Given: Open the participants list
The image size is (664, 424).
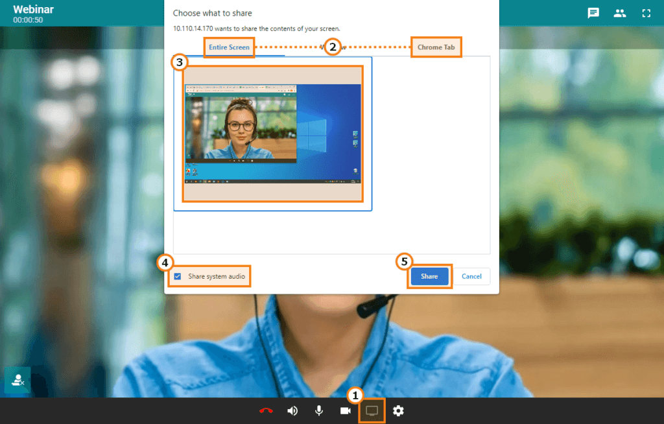Looking at the screenshot, I should point(619,13).
